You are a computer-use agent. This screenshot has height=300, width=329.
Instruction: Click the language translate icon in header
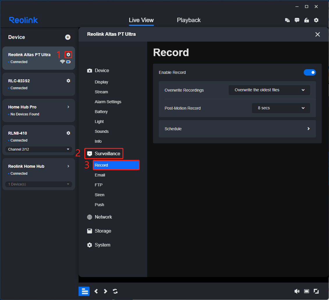point(287,20)
